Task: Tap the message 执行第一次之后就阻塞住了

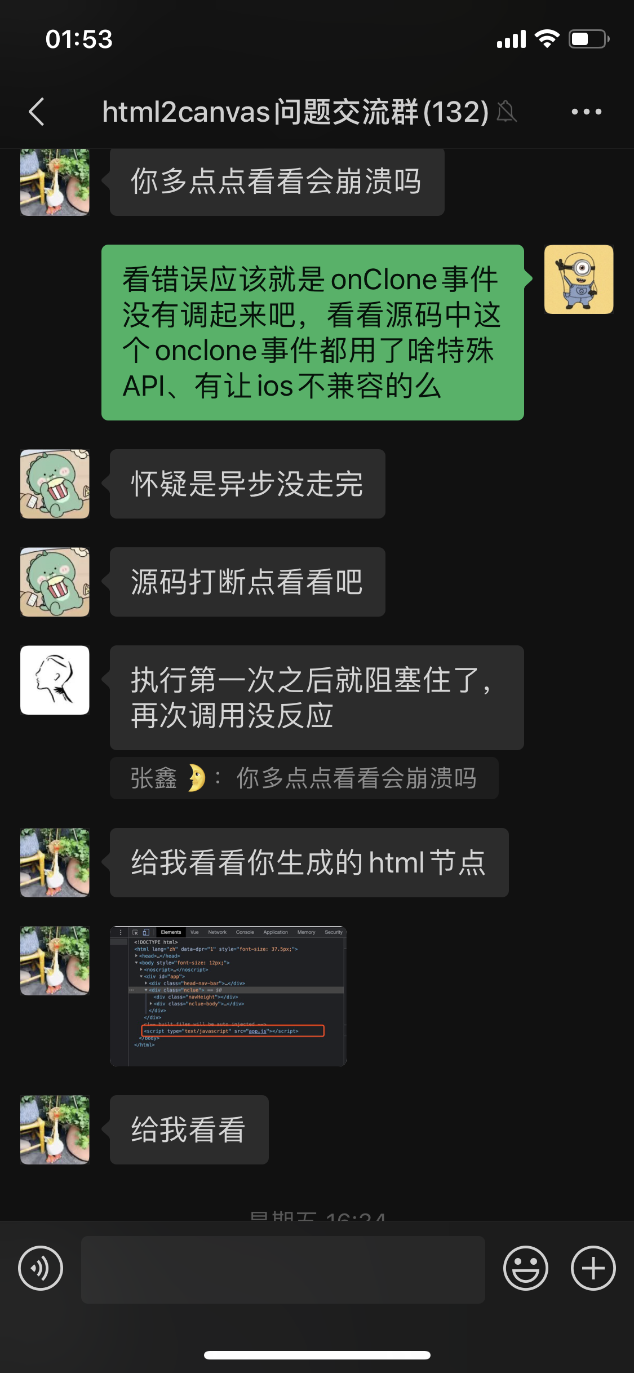Action: pos(317,698)
